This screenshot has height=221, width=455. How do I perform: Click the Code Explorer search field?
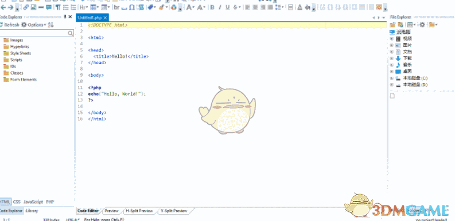36,33
